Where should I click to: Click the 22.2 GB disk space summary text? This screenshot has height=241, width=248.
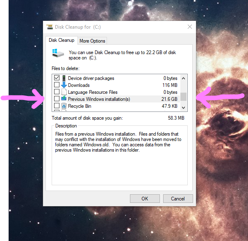coord(122,55)
